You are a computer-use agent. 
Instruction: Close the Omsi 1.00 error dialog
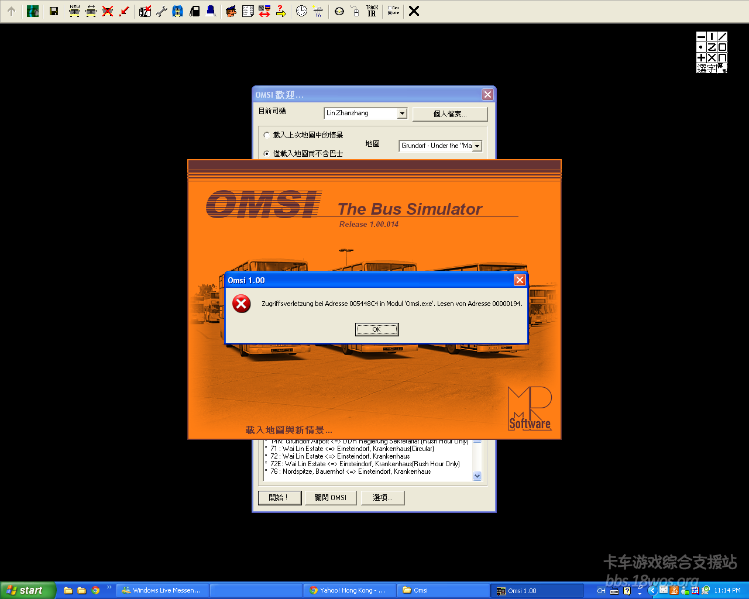[x=520, y=280]
